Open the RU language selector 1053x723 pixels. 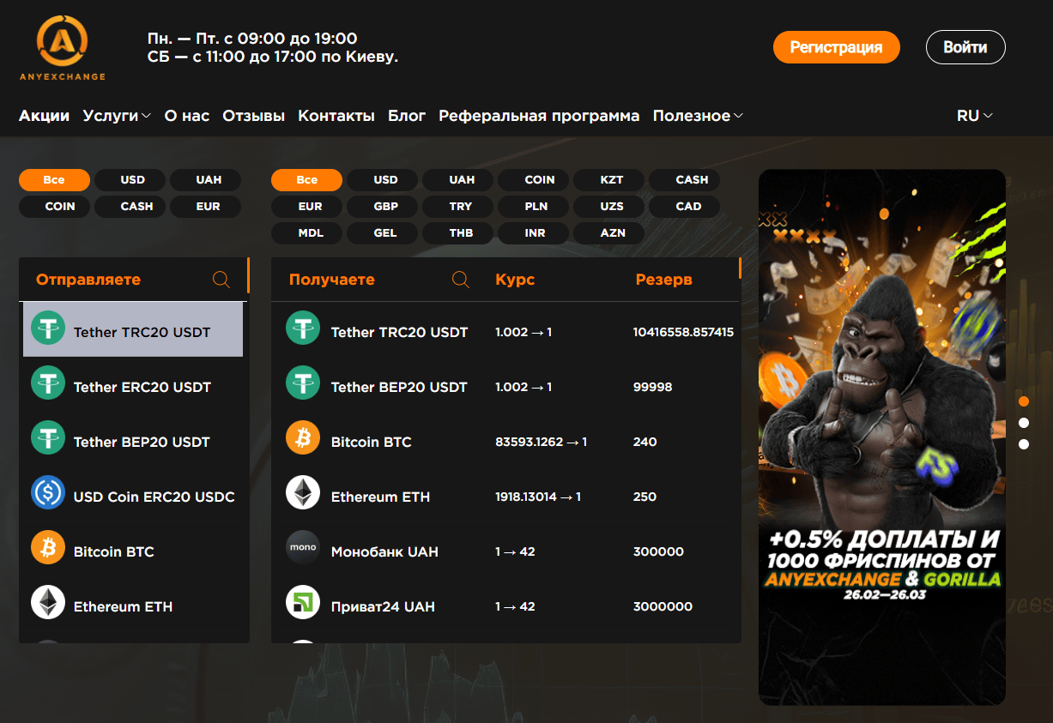coord(975,116)
